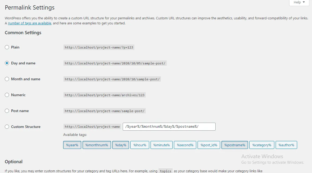Click the Post name sample URL code

coord(105,111)
